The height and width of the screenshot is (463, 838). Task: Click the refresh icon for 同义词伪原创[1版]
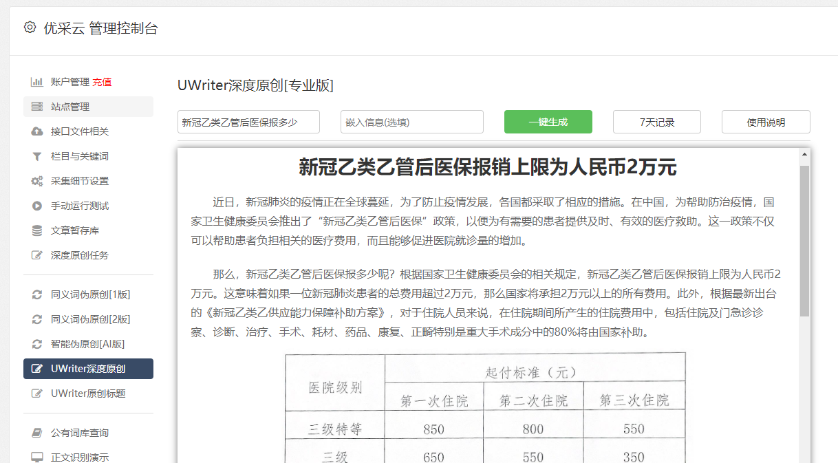(37, 294)
